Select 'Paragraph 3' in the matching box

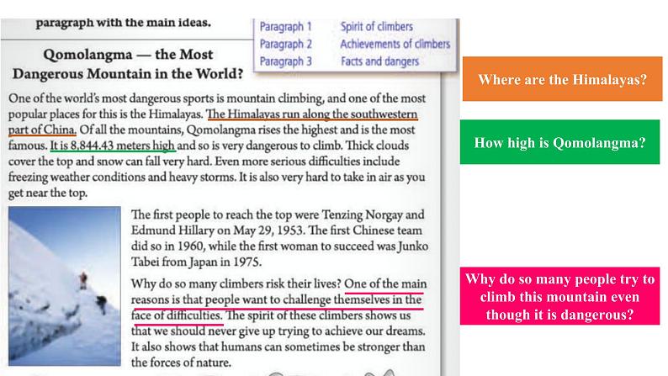[x=285, y=61]
